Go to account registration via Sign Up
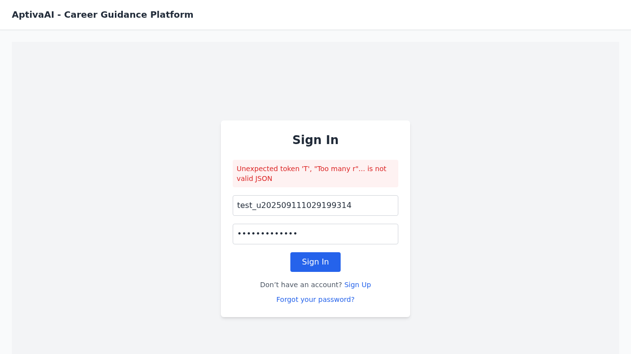Viewport: 631px width, 354px height. point(357,285)
